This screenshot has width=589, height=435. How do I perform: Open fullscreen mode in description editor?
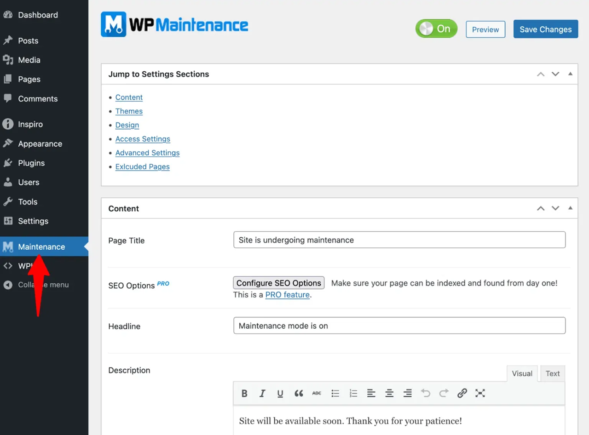pyautogui.click(x=480, y=393)
